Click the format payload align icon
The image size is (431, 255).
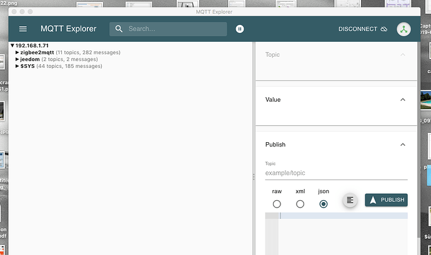point(350,200)
